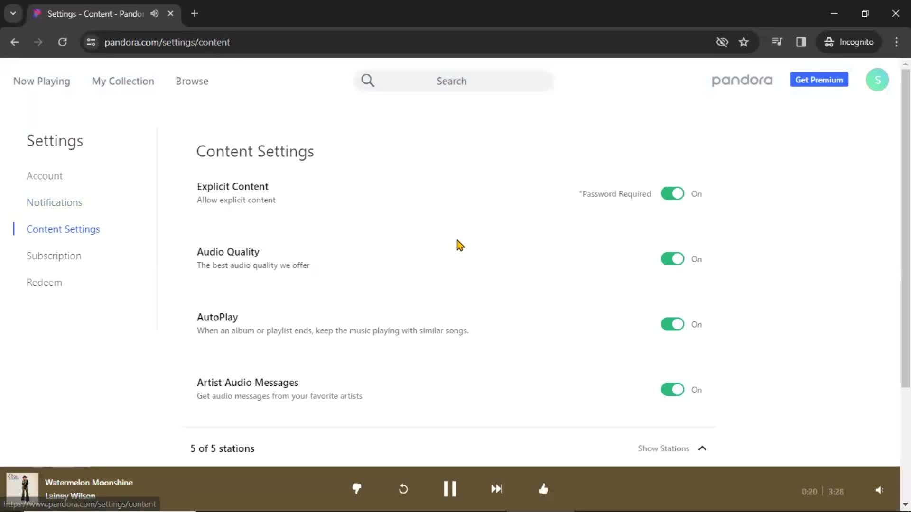Open Account settings
The width and height of the screenshot is (911, 512).
pos(45,176)
